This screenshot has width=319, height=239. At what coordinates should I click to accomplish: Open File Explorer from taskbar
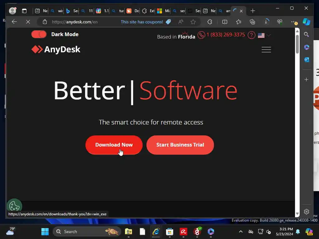(128, 232)
